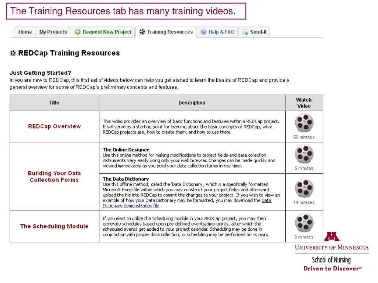
Task: Click The Online Designer heading
Action: coord(126,150)
